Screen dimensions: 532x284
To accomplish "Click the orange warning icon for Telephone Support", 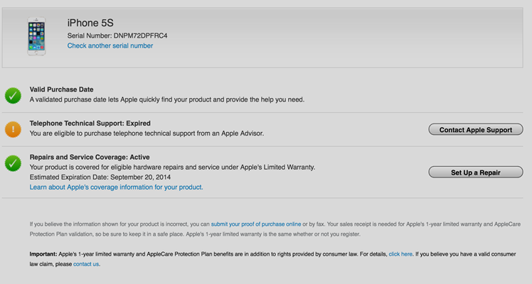I will 13,129.
